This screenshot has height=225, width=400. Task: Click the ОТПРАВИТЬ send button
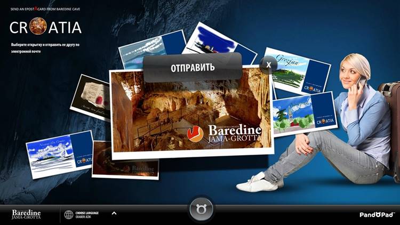click(x=193, y=67)
